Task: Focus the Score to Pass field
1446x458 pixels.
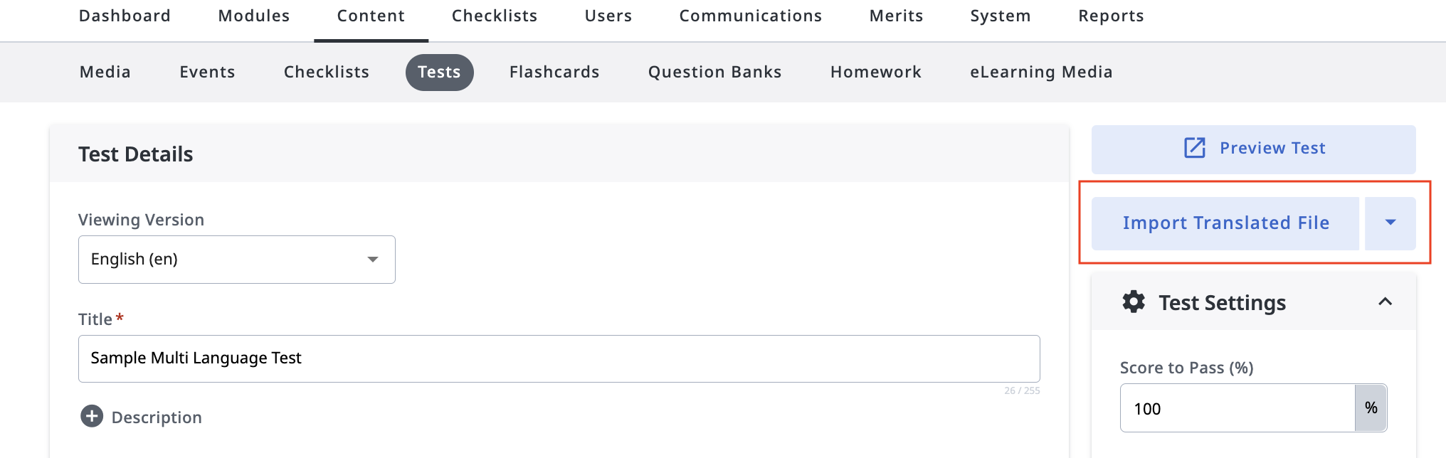Action: [x=1237, y=408]
